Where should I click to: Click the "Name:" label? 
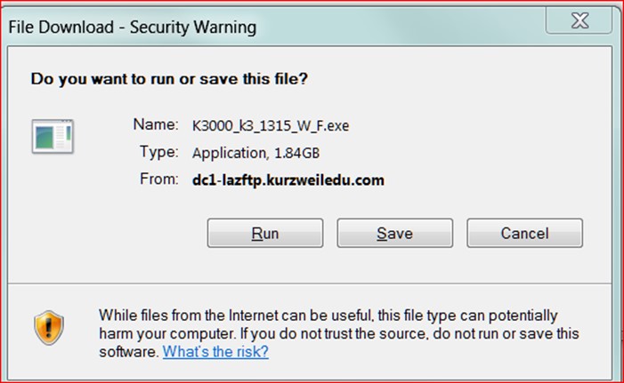click(156, 124)
